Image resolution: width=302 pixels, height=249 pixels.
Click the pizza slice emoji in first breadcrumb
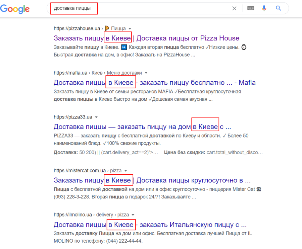[x=107, y=28]
